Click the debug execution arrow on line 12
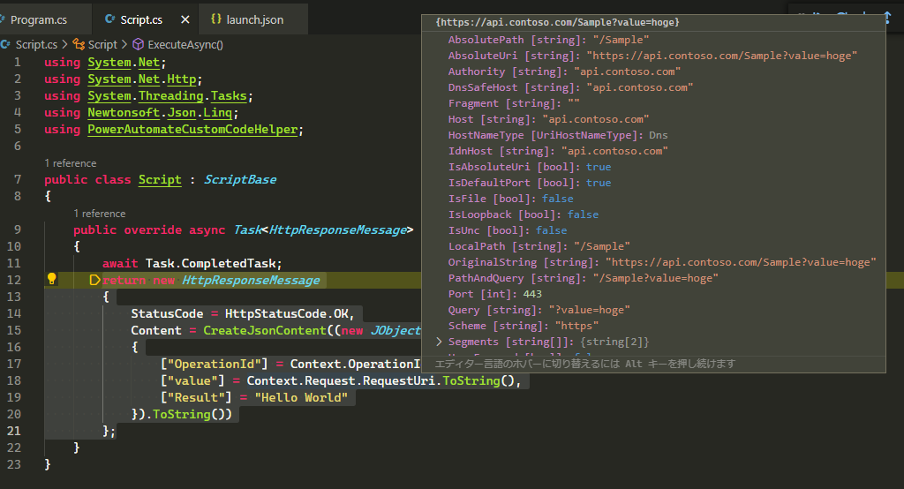The height and width of the screenshot is (489, 904). point(95,281)
